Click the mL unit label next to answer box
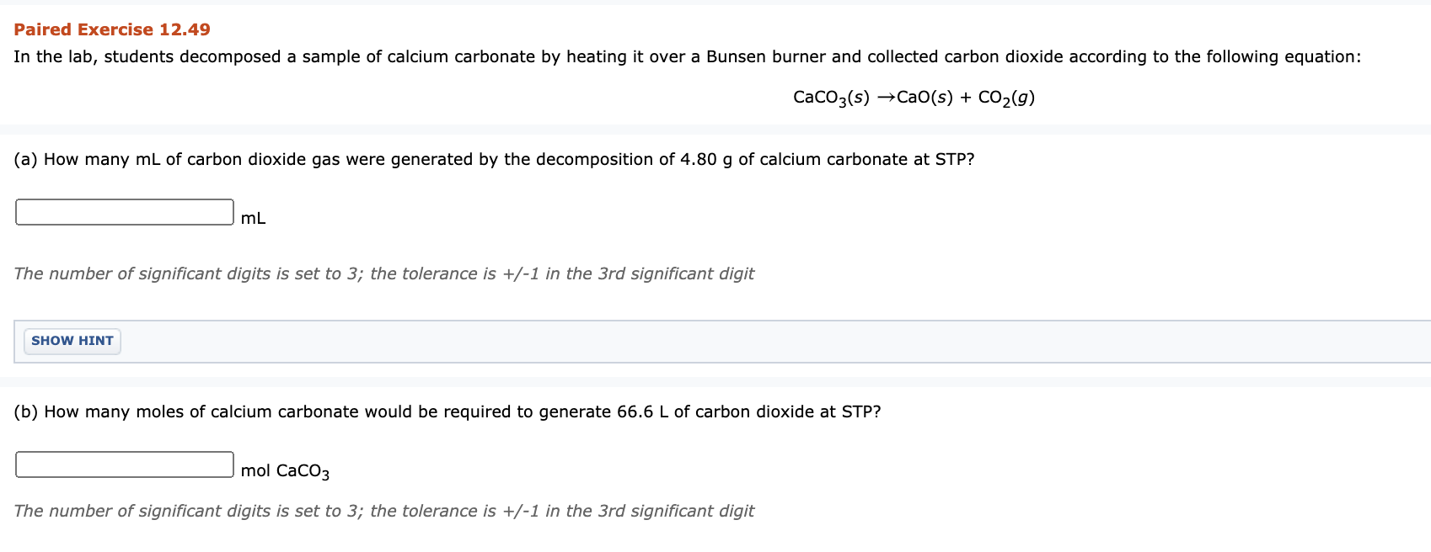The image size is (1431, 552). pyautogui.click(x=252, y=217)
